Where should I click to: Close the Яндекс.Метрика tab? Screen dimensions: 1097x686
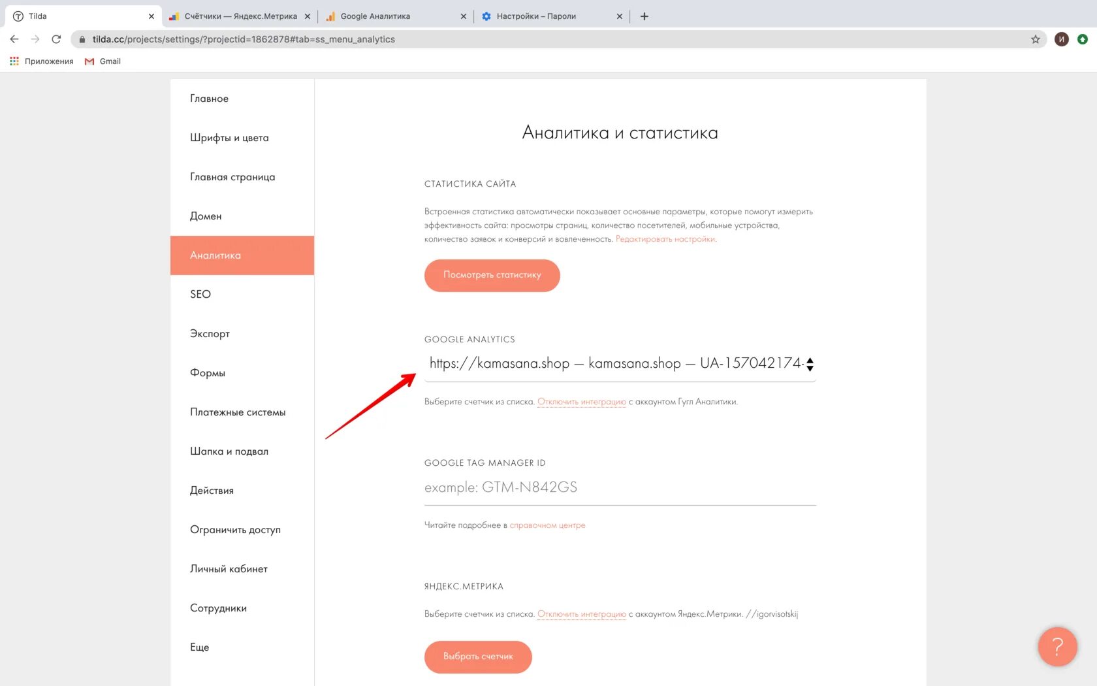tap(308, 16)
